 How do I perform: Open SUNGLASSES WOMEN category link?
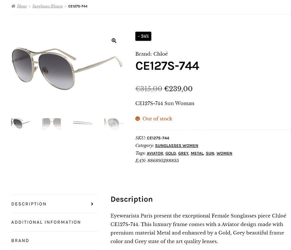[177, 146]
